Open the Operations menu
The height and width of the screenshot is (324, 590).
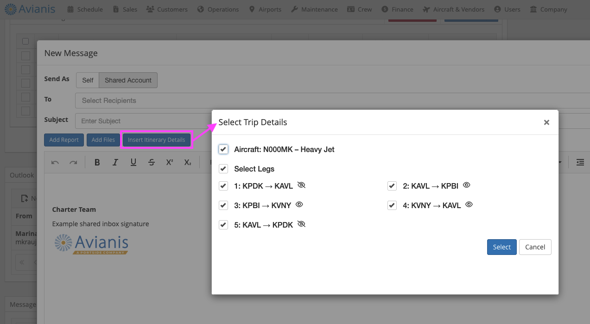click(218, 9)
